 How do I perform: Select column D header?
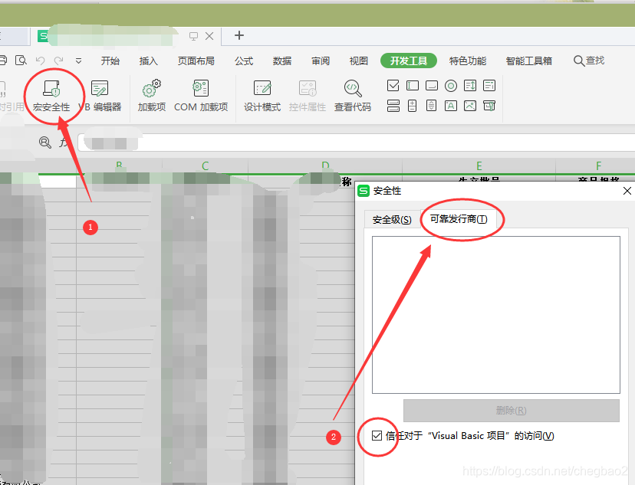(325, 165)
